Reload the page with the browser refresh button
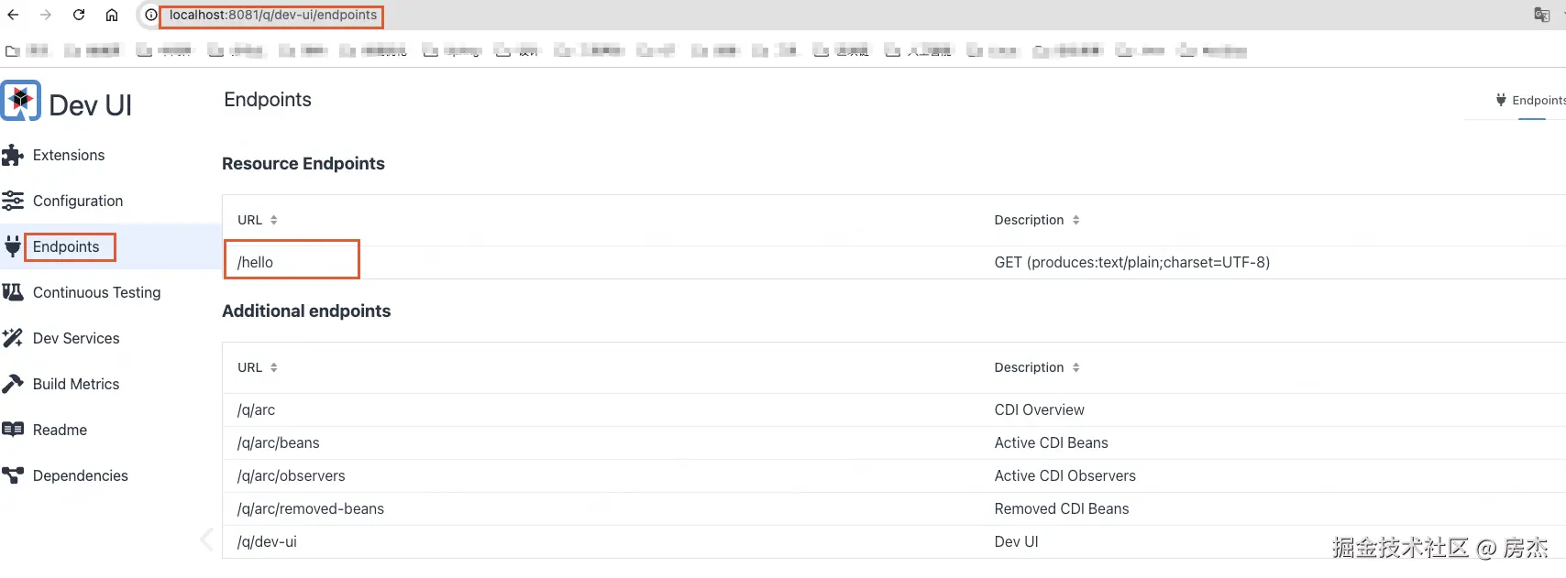 click(79, 15)
